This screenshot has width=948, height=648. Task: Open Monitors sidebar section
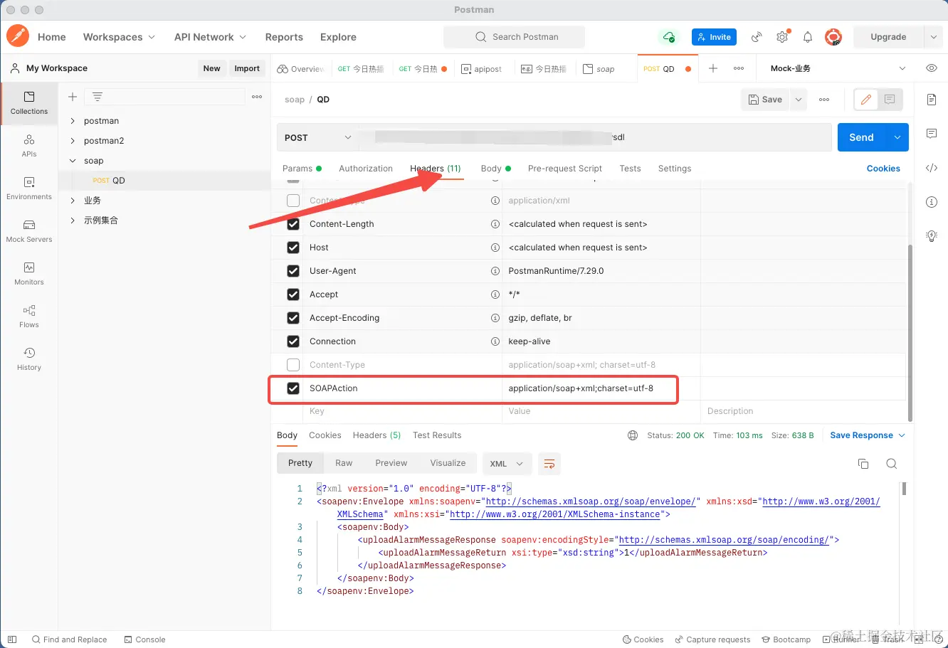[29, 274]
